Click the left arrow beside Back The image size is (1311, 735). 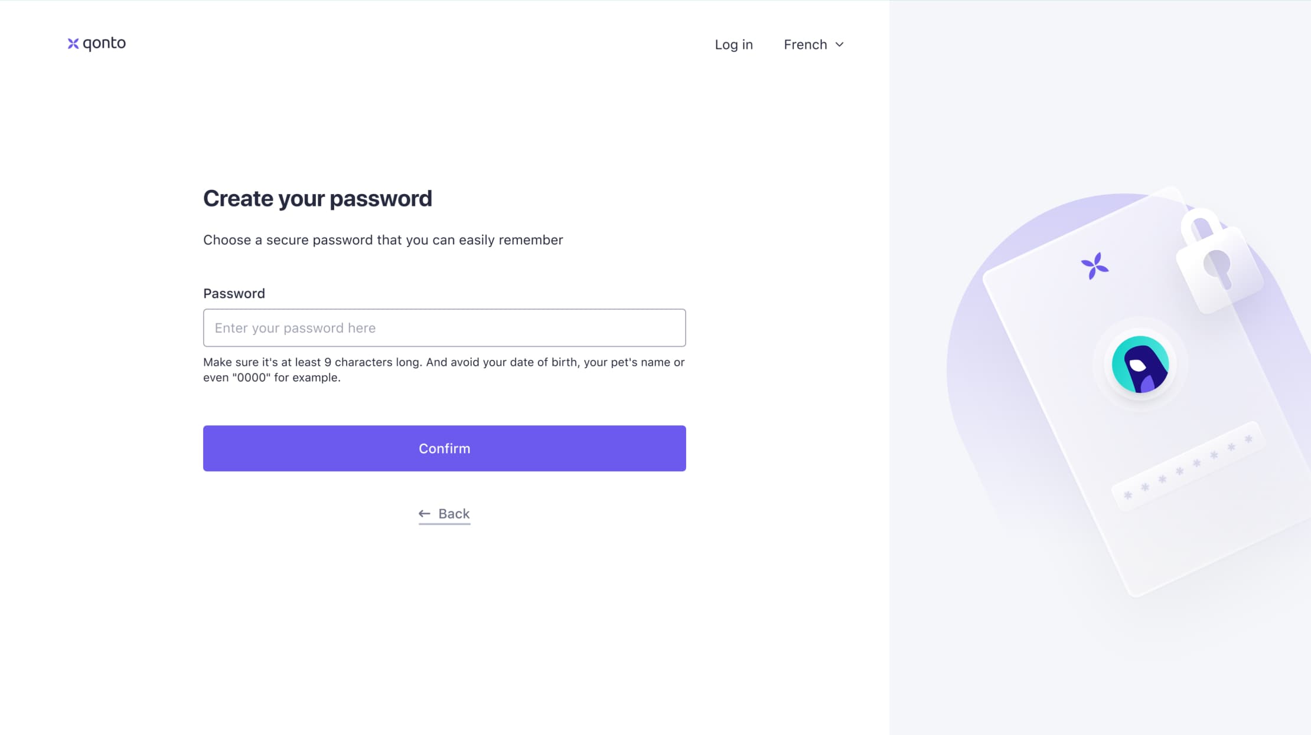(424, 514)
